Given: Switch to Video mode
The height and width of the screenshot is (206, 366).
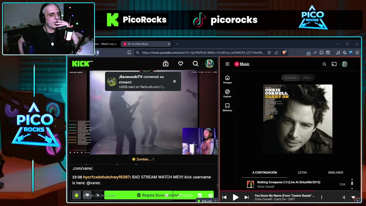Looking at the screenshot, I should (307, 78).
